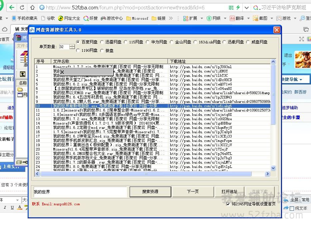Viewport: 311px width, 228px height.
Task: Click the 退出 logout link on forum page
Action: point(288,55)
